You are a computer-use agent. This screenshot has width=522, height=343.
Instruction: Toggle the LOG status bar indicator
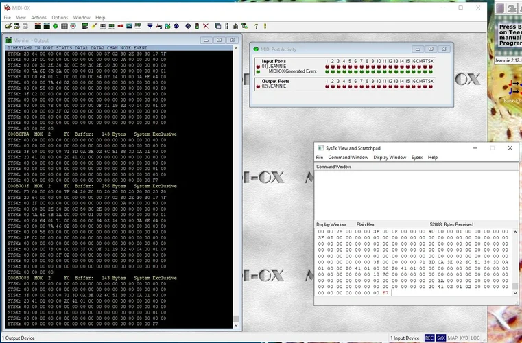tap(475, 338)
